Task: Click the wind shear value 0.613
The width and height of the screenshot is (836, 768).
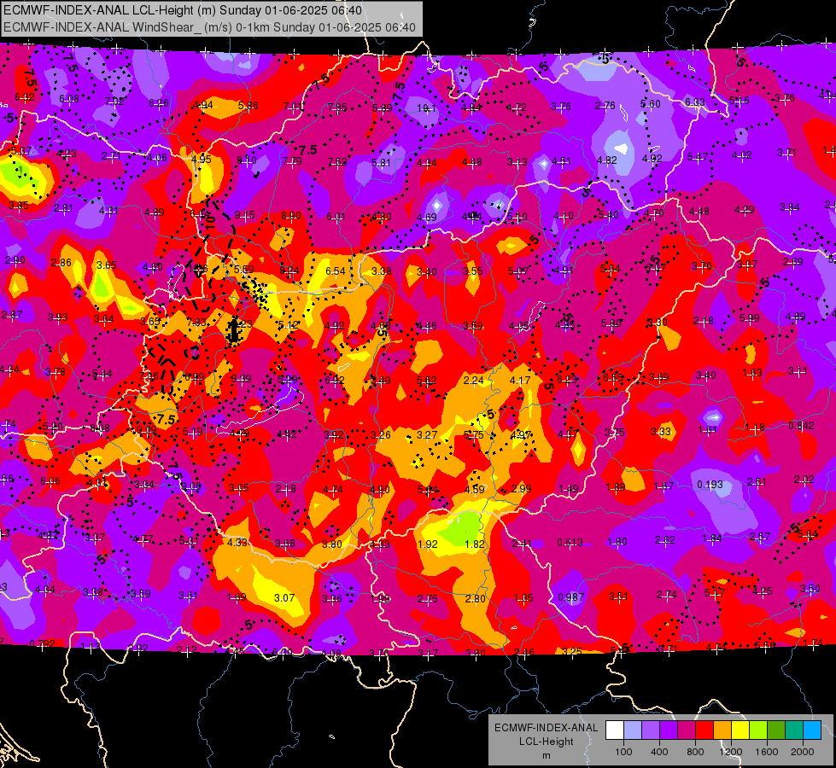Action: click(570, 543)
